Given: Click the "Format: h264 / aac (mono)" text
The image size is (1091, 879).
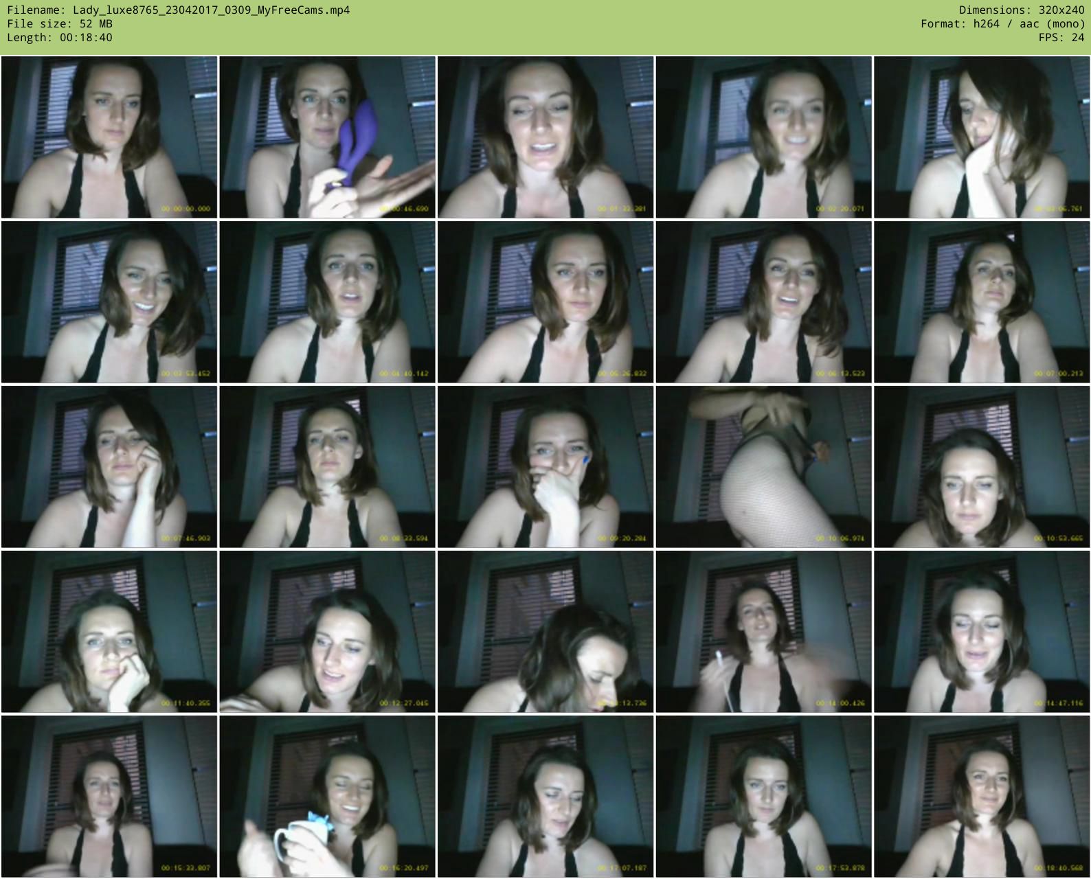Looking at the screenshot, I should 1003,24.
